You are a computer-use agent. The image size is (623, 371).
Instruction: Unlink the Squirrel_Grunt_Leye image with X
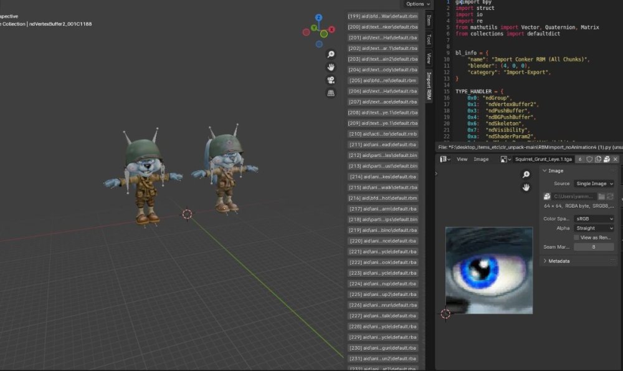click(616, 159)
